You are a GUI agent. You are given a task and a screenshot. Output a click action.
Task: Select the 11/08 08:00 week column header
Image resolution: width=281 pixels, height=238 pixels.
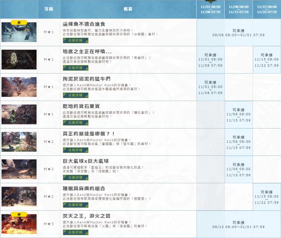pos(238,10)
